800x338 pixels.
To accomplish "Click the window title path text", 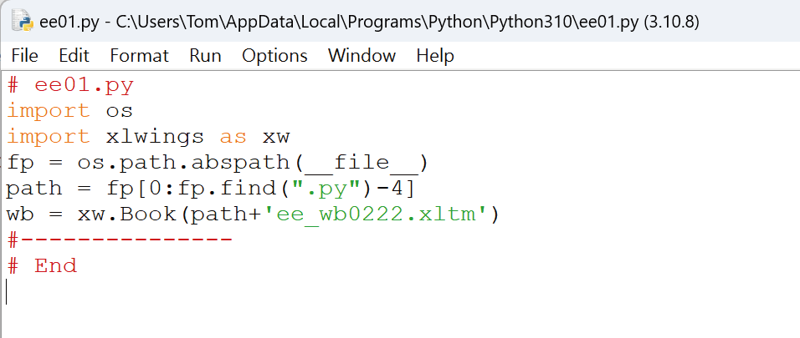I will click(369, 22).
